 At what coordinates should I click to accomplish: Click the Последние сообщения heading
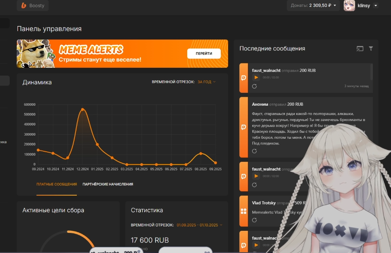pyautogui.click(x=272, y=48)
